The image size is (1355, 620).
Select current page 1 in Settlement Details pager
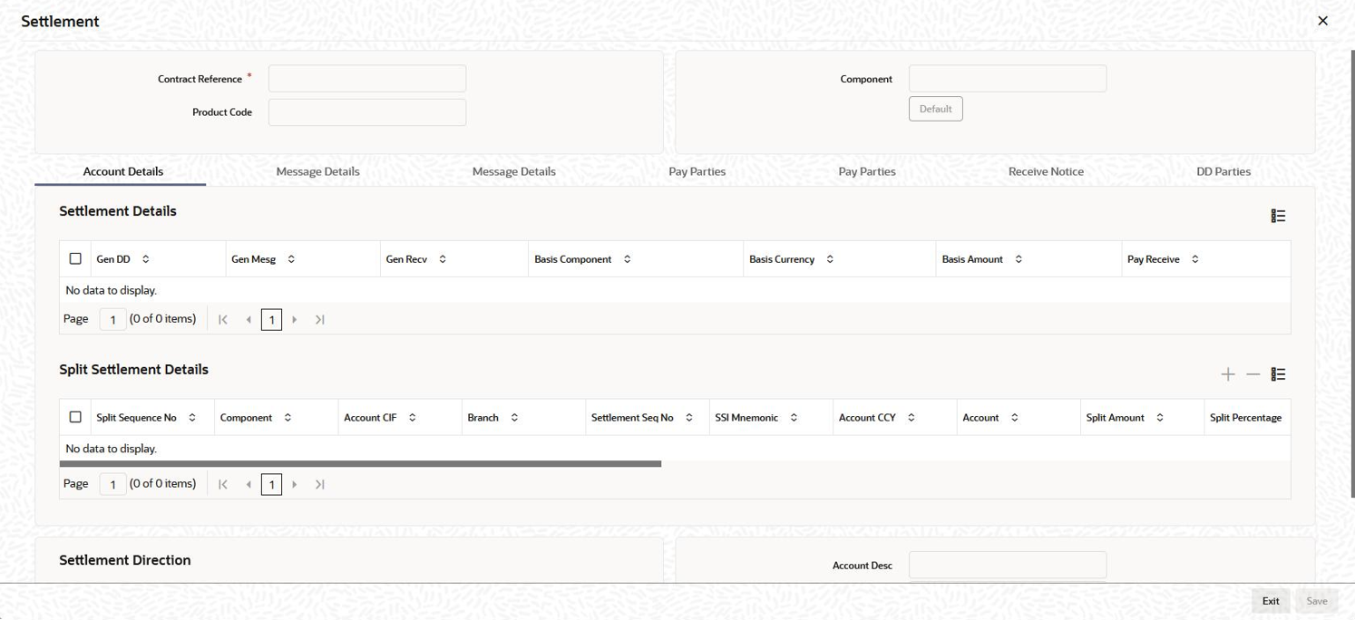(x=271, y=319)
